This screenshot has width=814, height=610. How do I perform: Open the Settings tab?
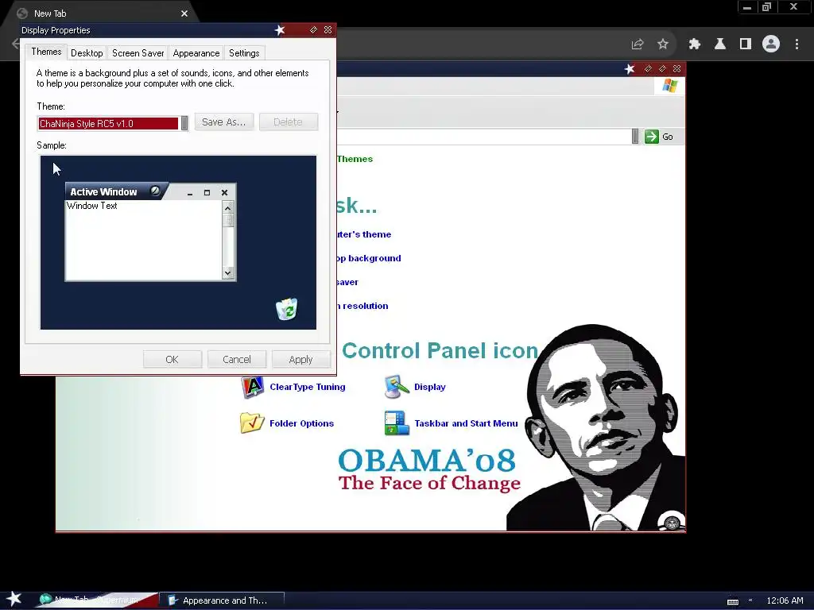(x=244, y=53)
